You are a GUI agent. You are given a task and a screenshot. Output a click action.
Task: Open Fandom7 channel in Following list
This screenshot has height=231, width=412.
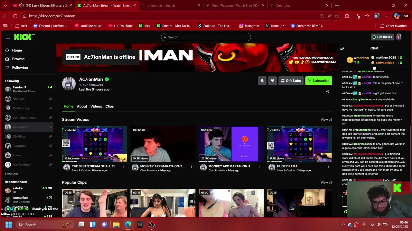[x=28, y=89]
